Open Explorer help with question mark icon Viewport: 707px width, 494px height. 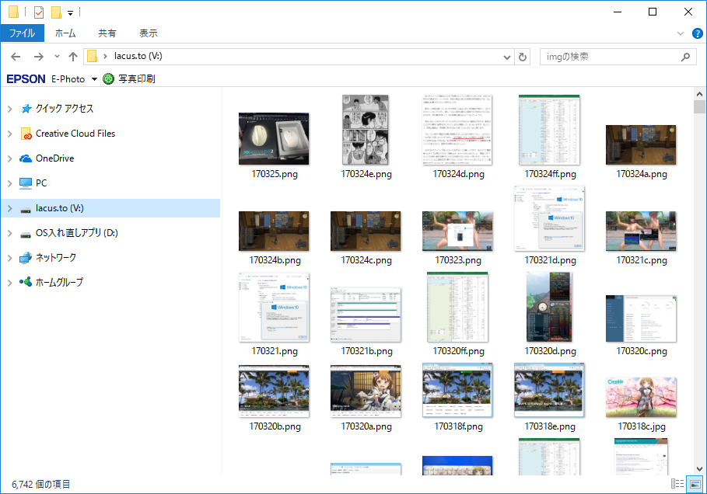click(x=697, y=33)
